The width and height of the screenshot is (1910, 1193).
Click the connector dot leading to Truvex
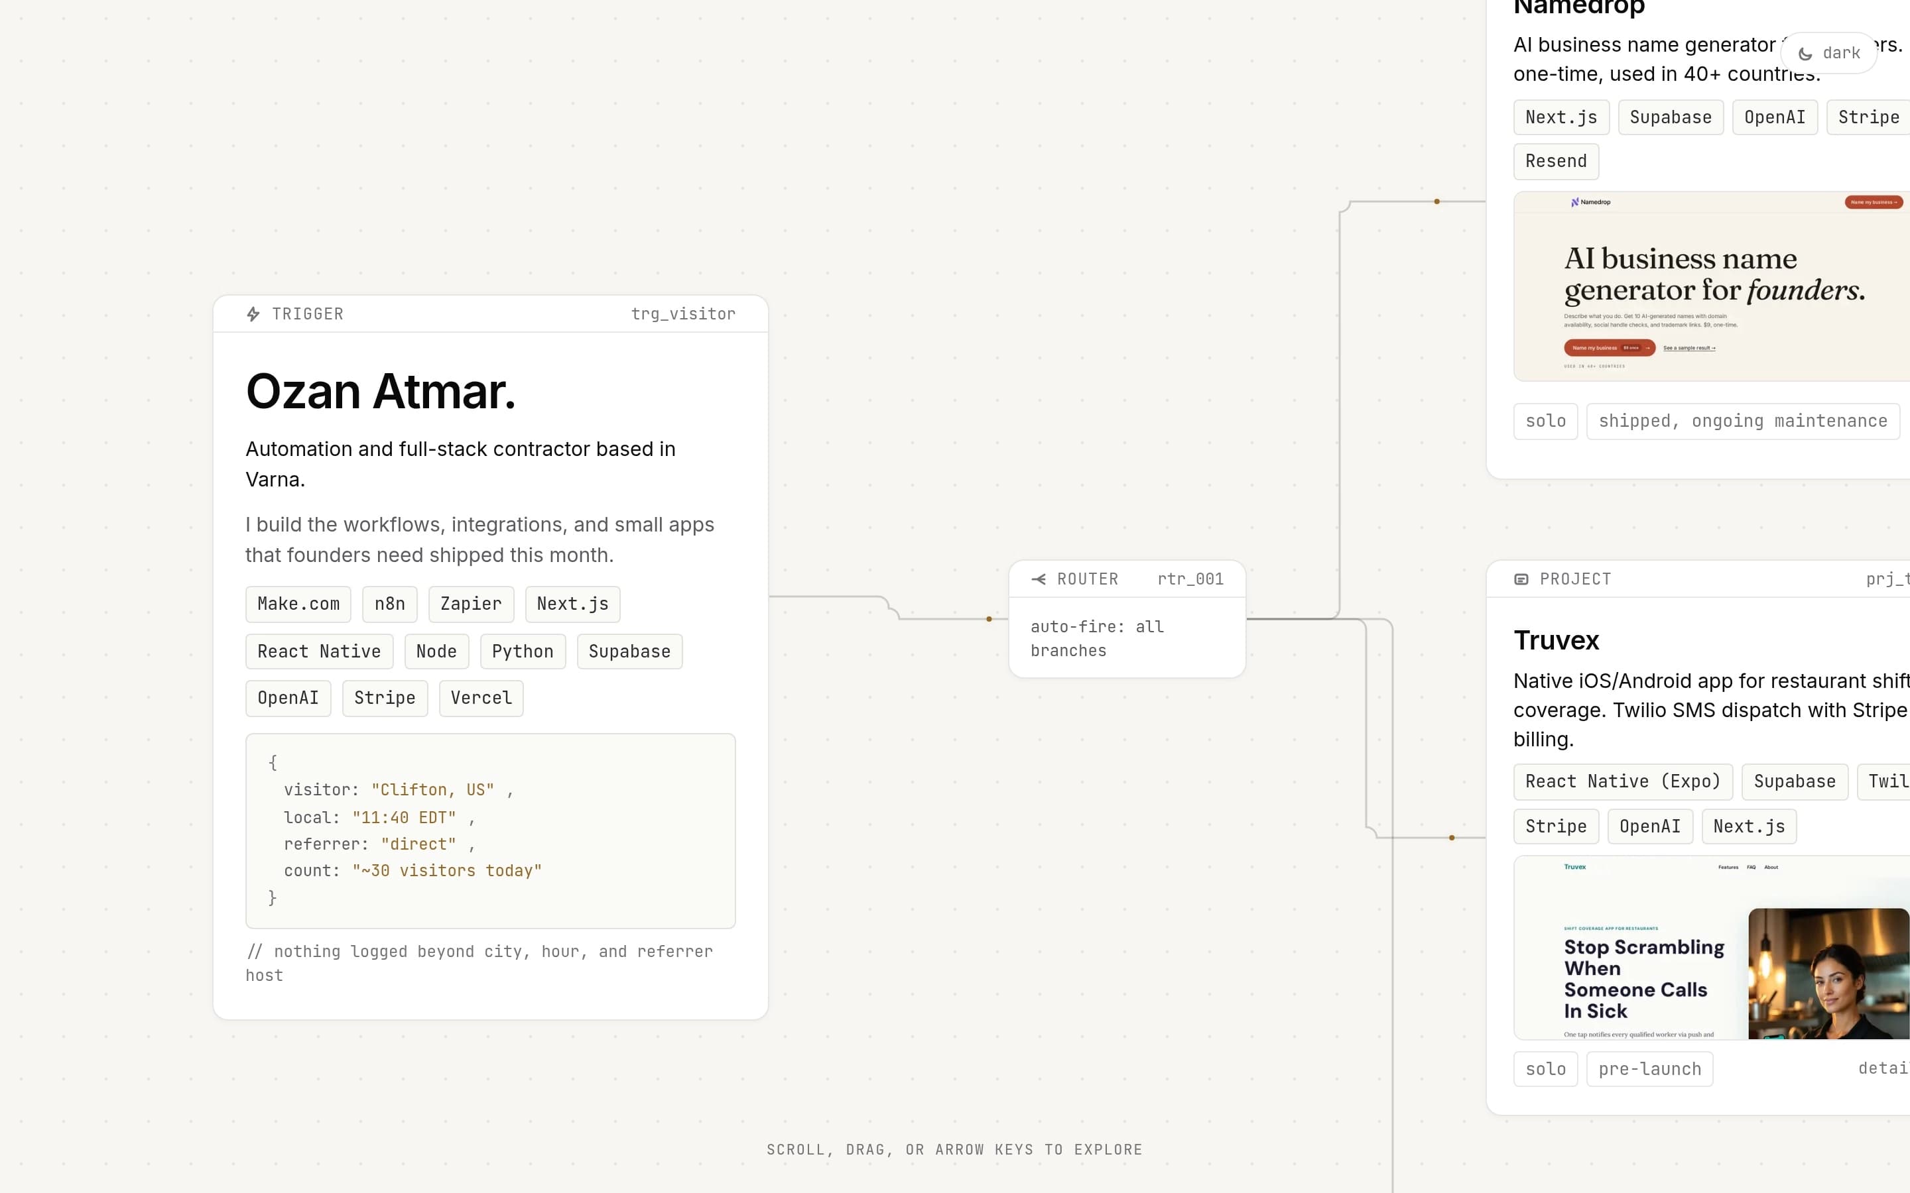tap(1452, 838)
